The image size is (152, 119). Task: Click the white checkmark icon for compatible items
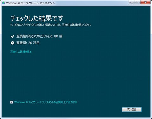pyautogui.click(x=12, y=36)
